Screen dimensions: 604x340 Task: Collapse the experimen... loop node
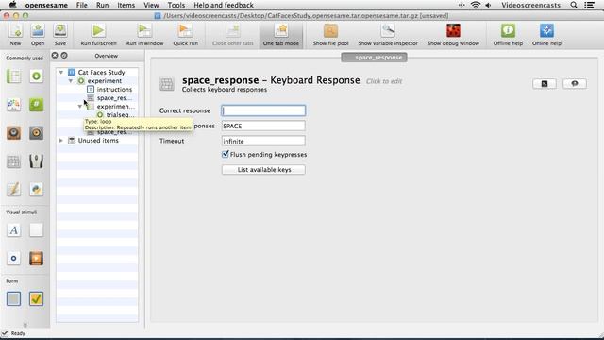click(x=79, y=107)
